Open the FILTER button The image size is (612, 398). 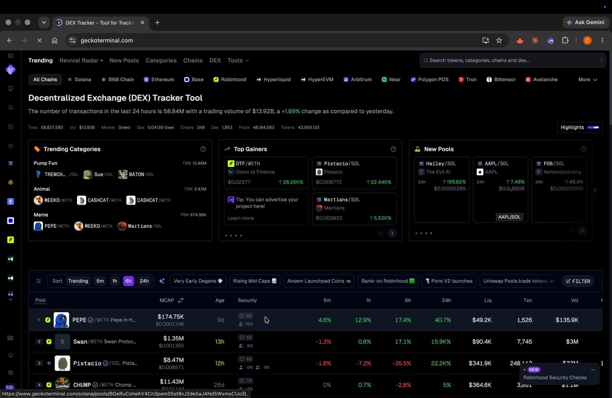click(578, 281)
